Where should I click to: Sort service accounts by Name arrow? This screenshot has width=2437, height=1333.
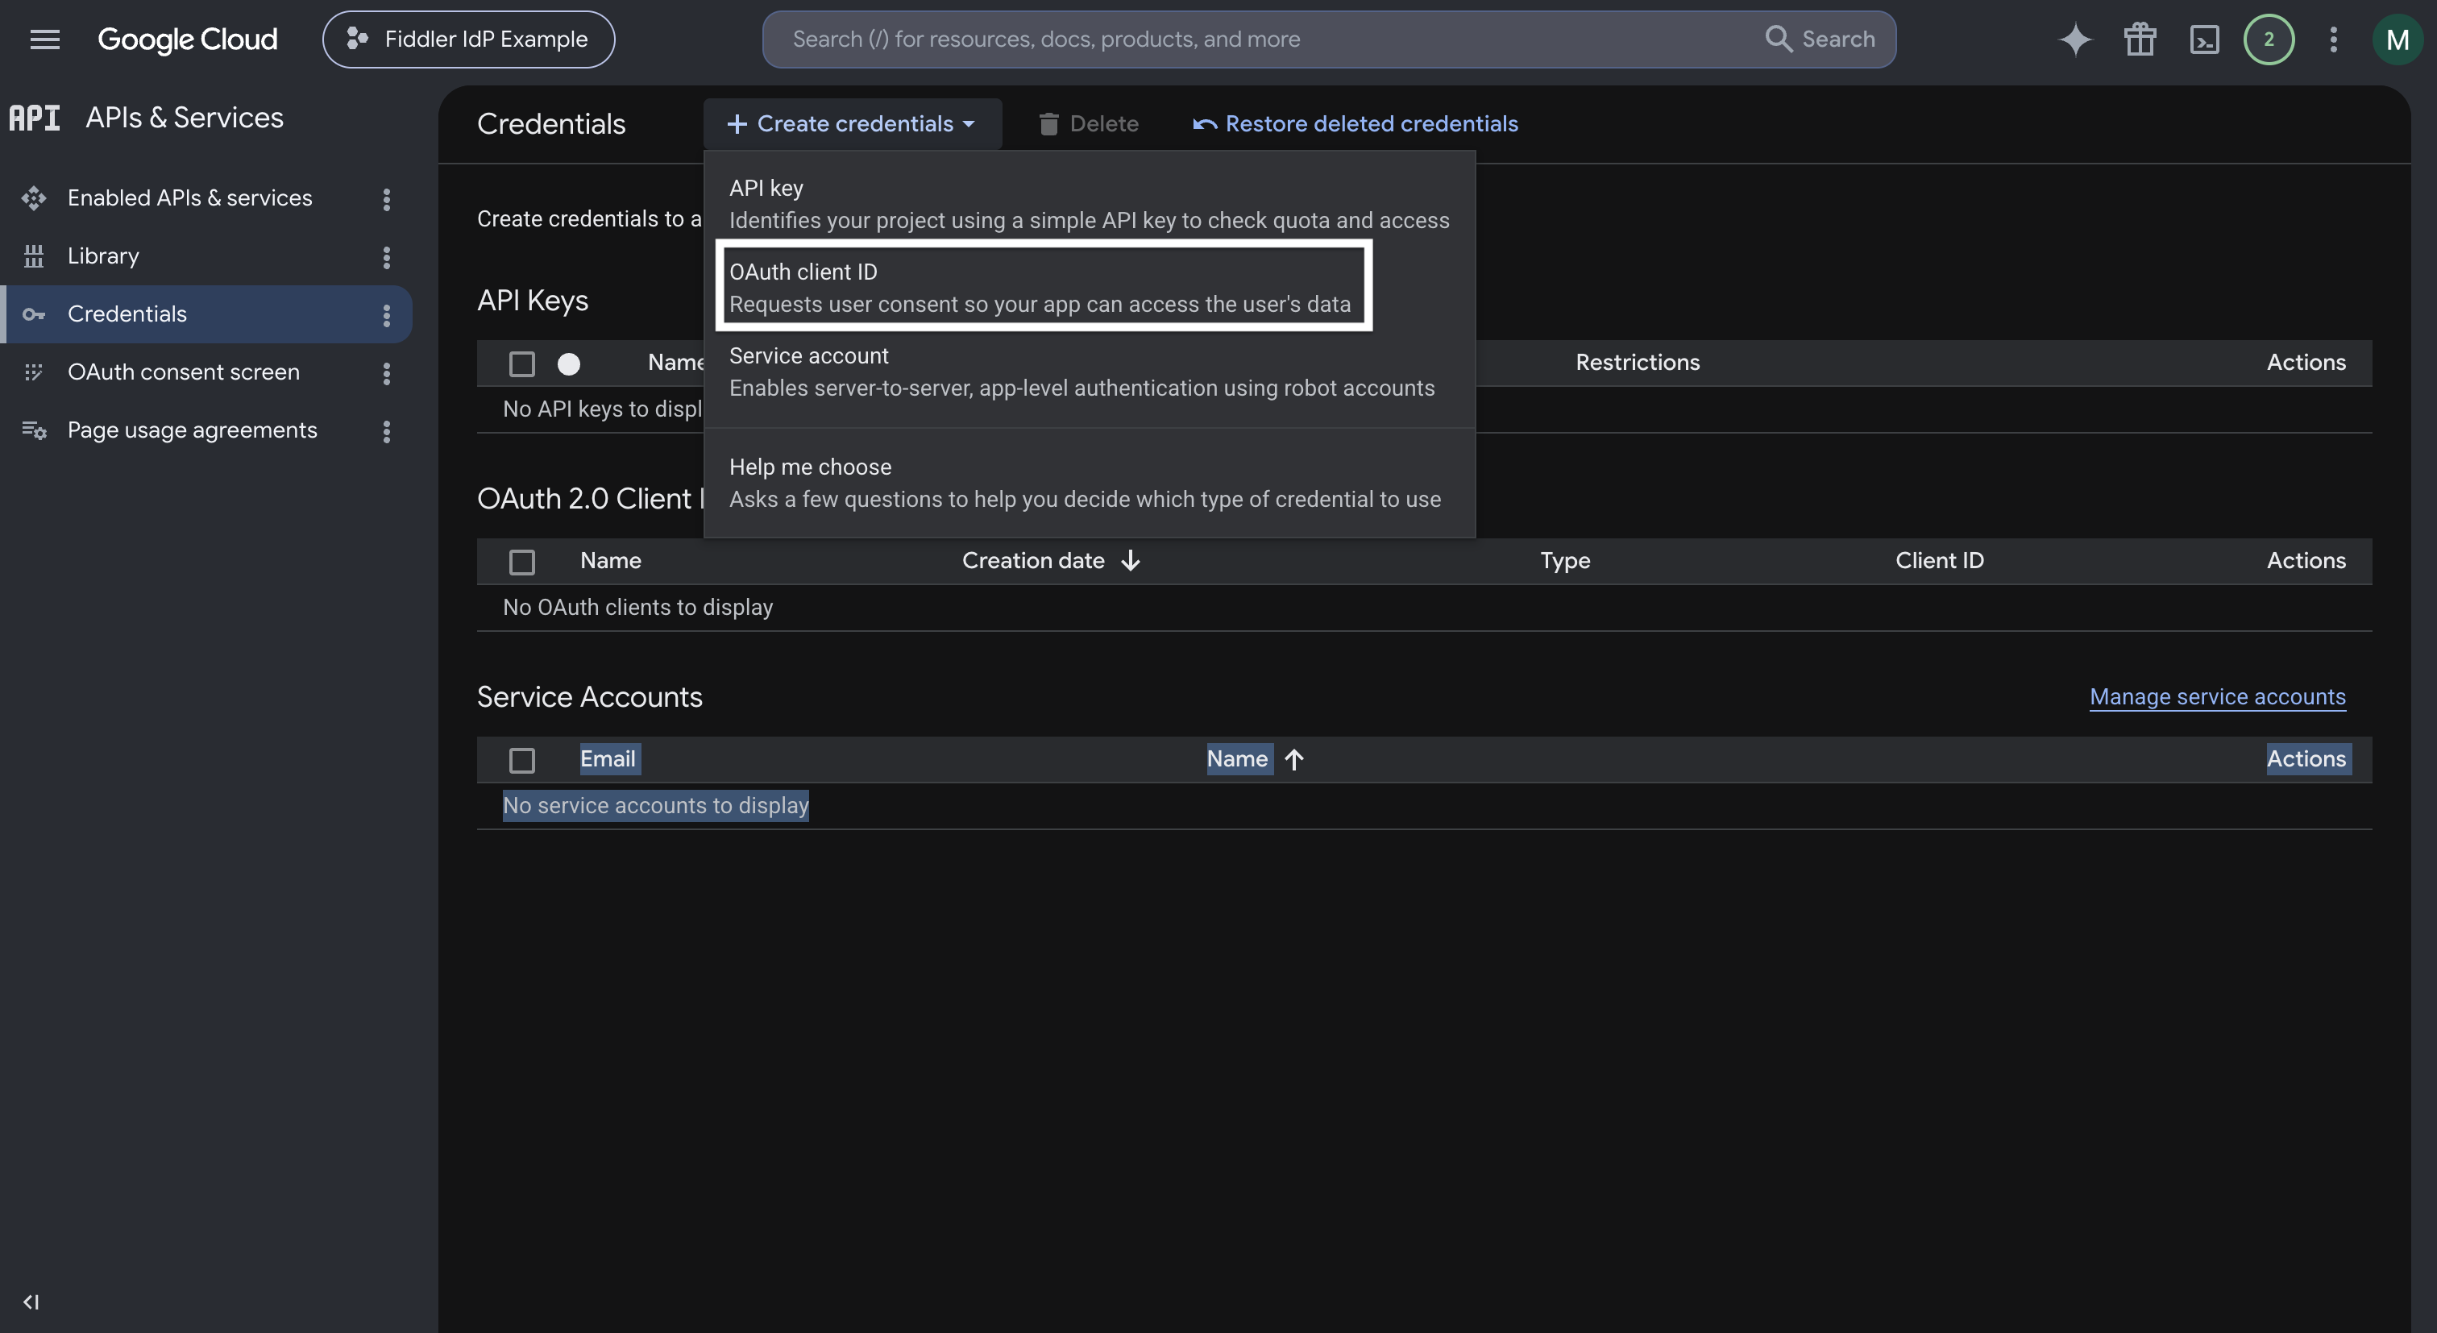(1294, 758)
